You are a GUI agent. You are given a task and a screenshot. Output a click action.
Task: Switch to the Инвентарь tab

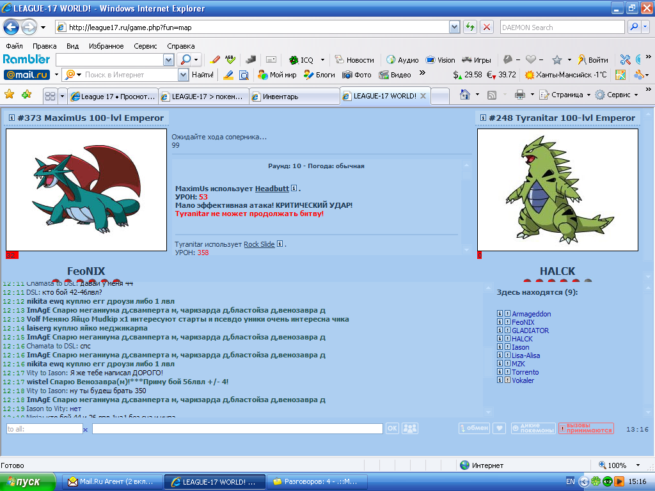coord(294,97)
